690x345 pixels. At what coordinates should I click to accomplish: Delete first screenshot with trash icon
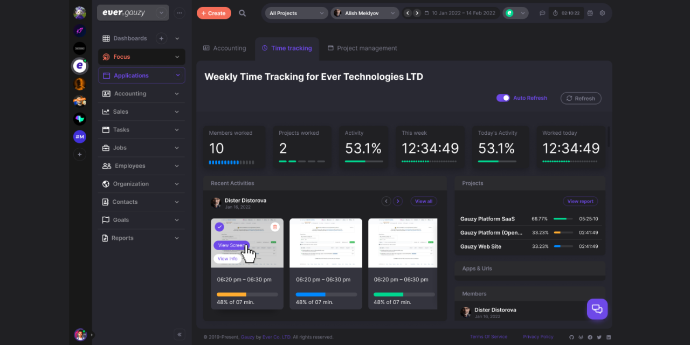tap(275, 227)
